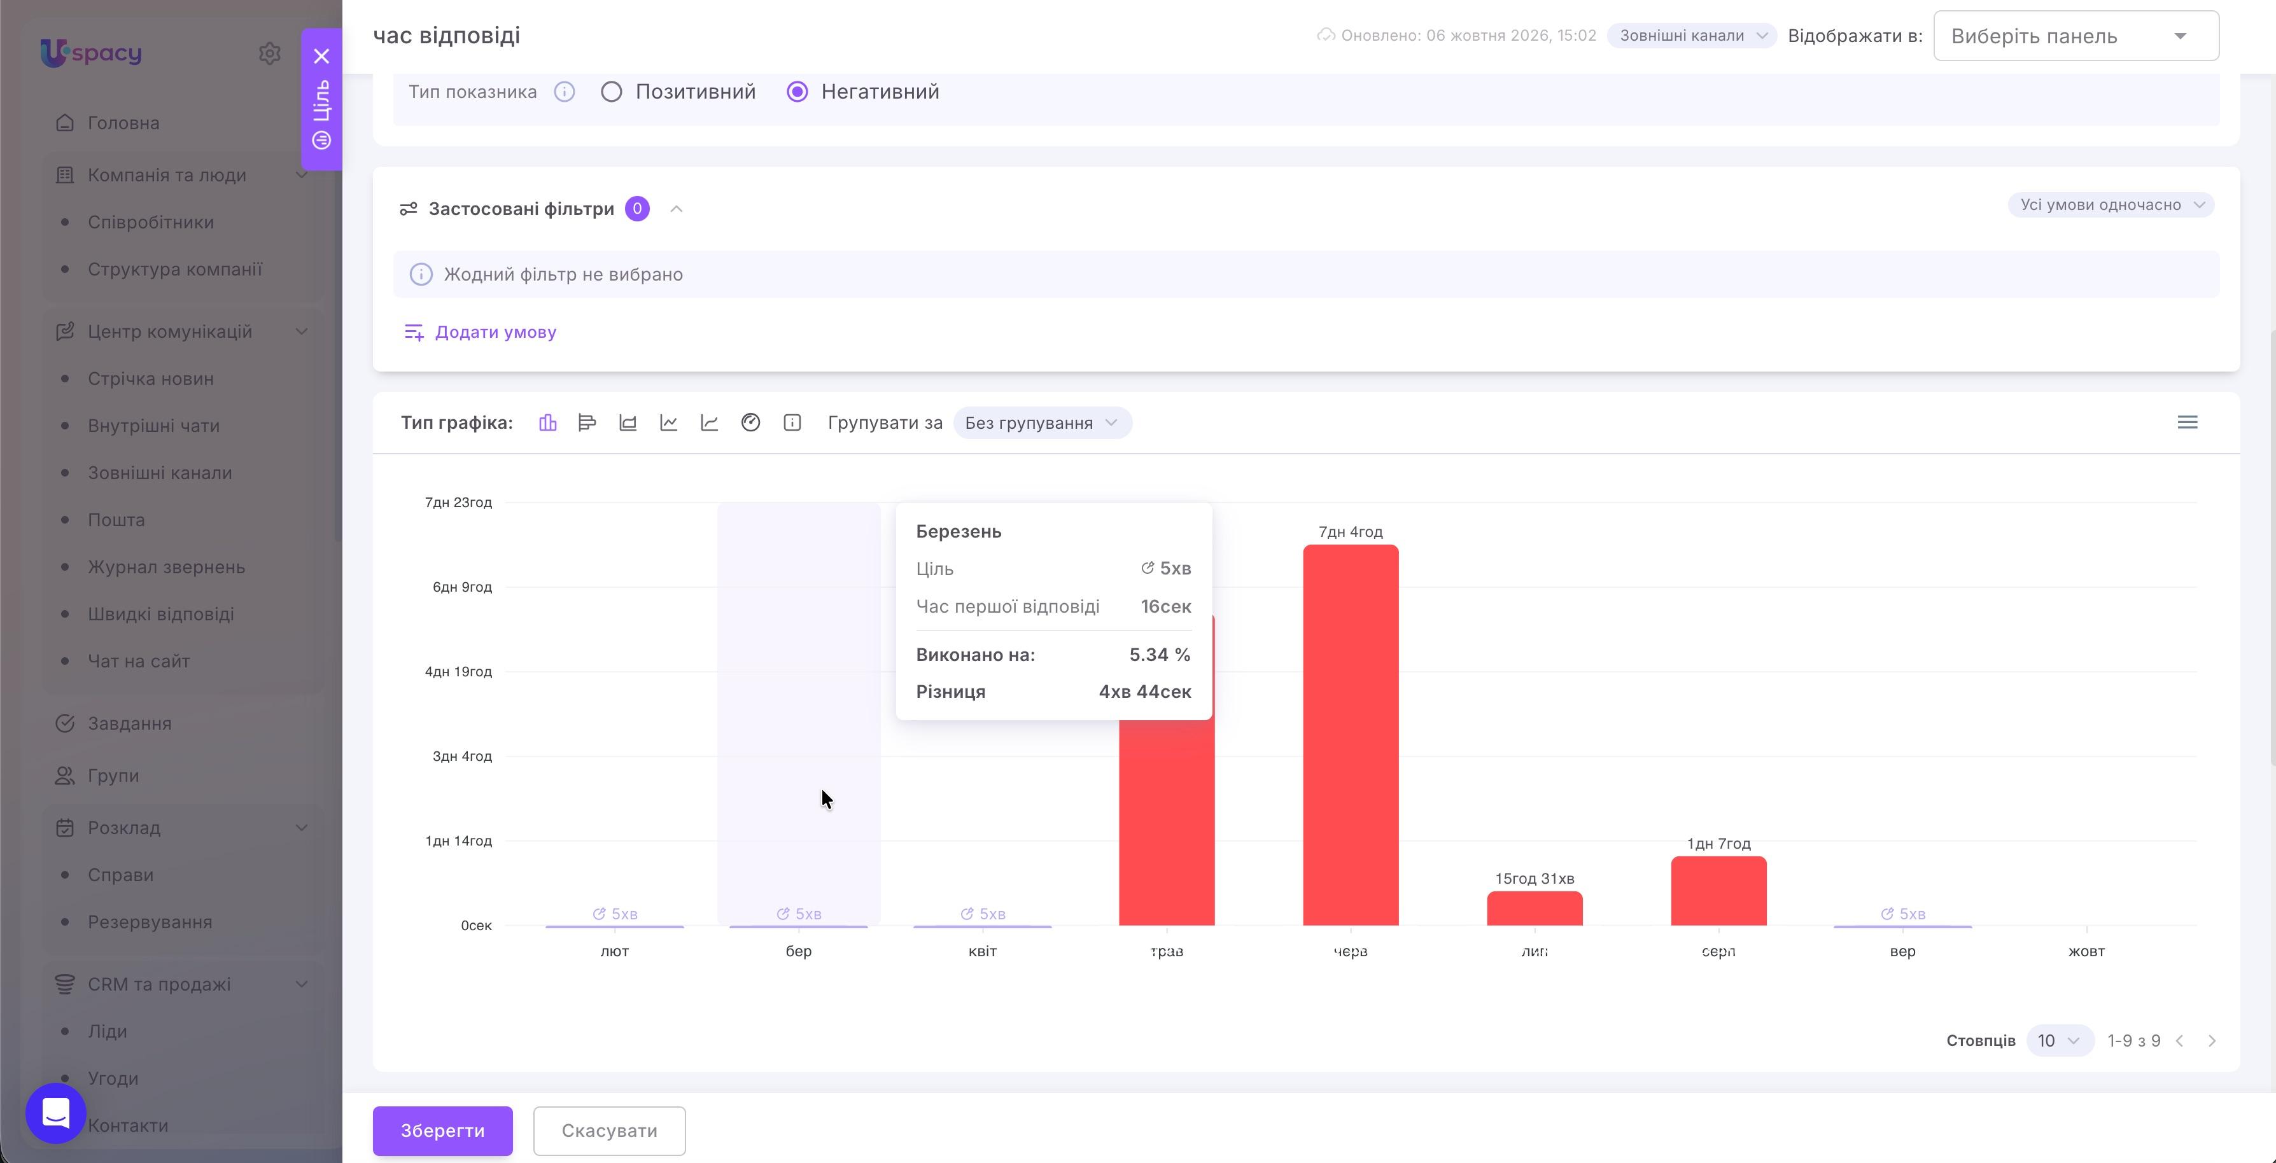Screen dimensions: 2276x1163
Task: Open the Усі умови одночасно dropdown
Action: click(2111, 205)
